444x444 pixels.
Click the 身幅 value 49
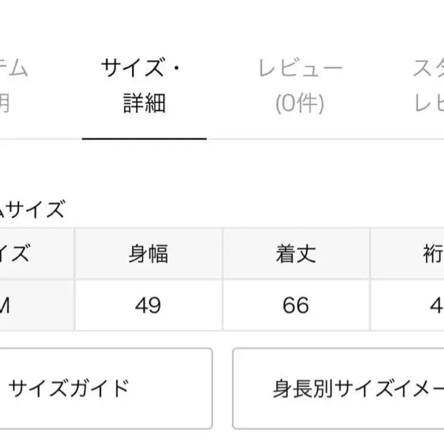[x=148, y=306]
